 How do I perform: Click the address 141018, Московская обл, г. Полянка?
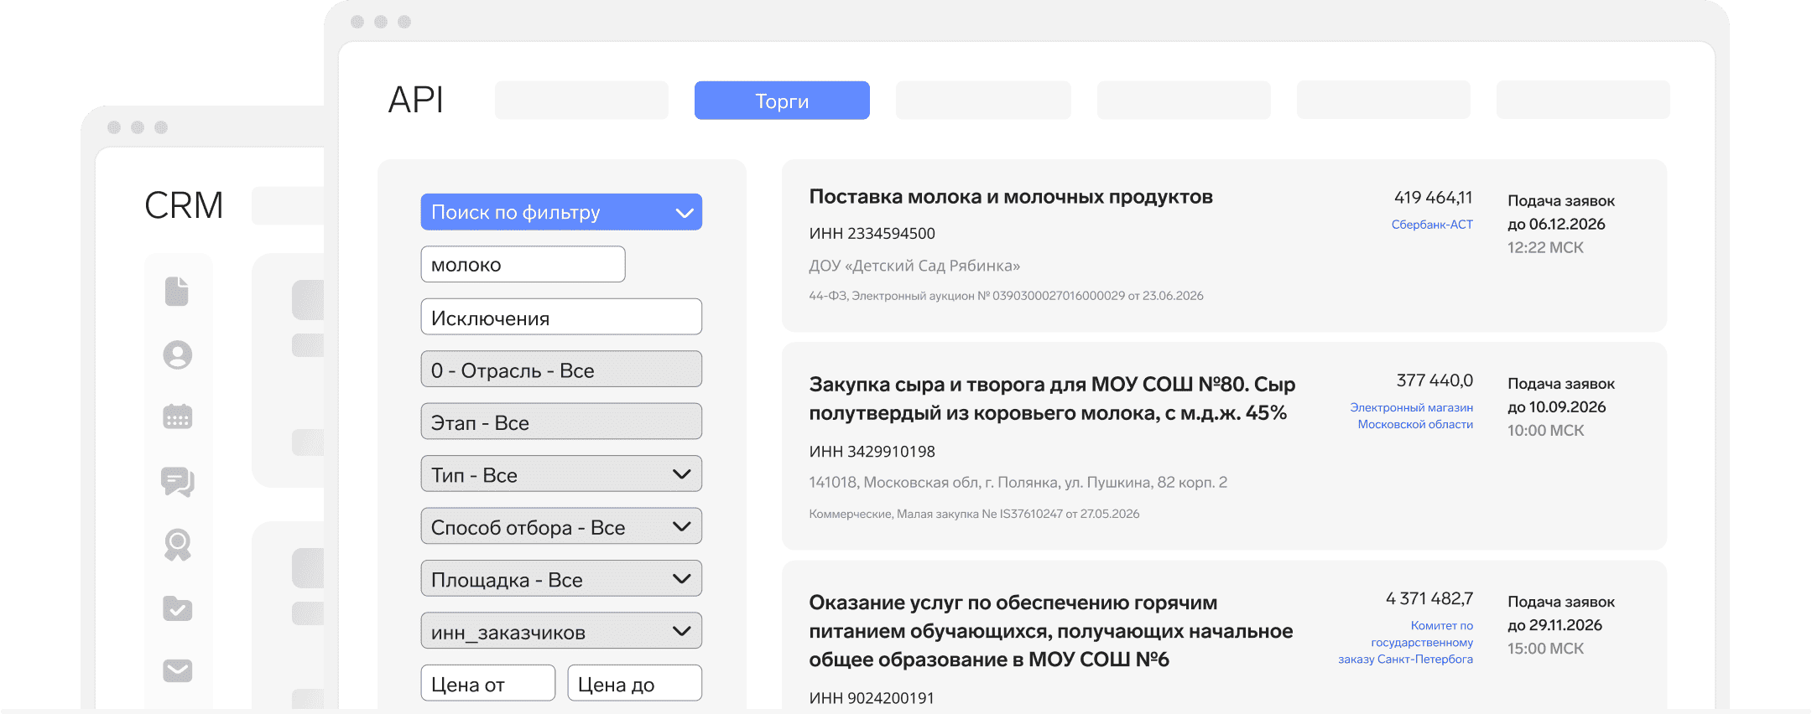click(1018, 483)
